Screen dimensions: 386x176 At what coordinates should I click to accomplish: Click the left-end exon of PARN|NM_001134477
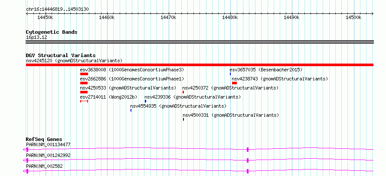pos(27,150)
